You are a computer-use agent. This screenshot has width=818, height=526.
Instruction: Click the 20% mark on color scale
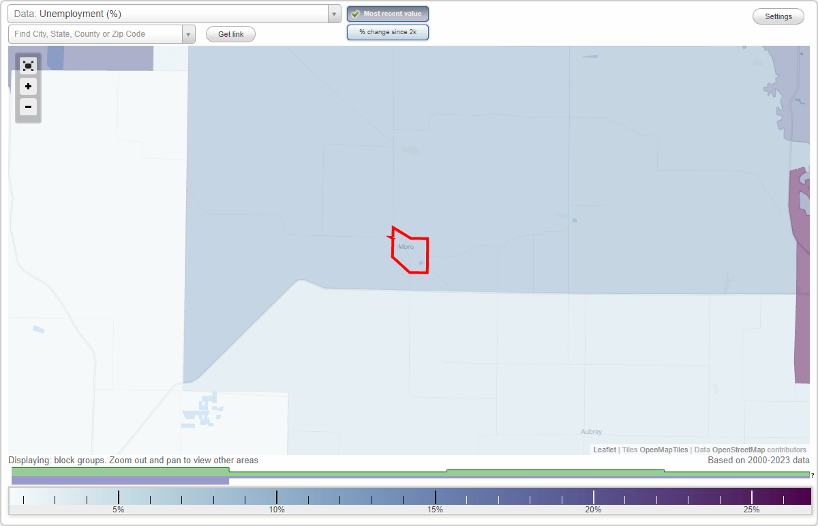pyautogui.click(x=593, y=510)
